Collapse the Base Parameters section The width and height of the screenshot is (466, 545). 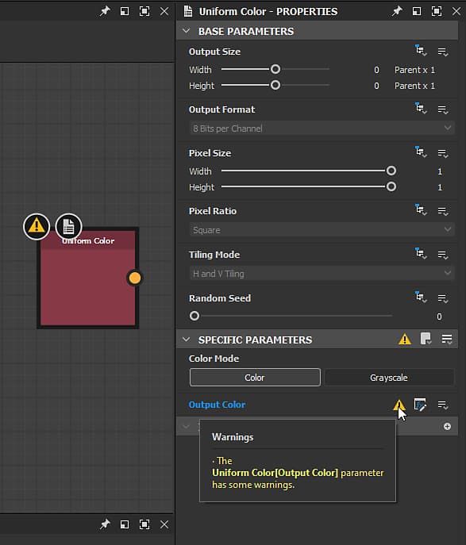(x=186, y=31)
